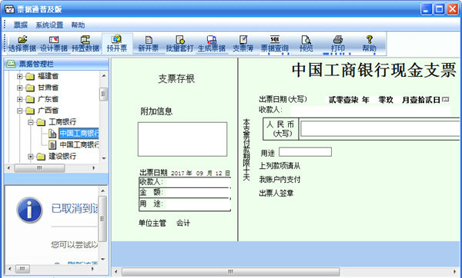
Task: Click the 已取消到该 message heading
Action: [x=75, y=208]
